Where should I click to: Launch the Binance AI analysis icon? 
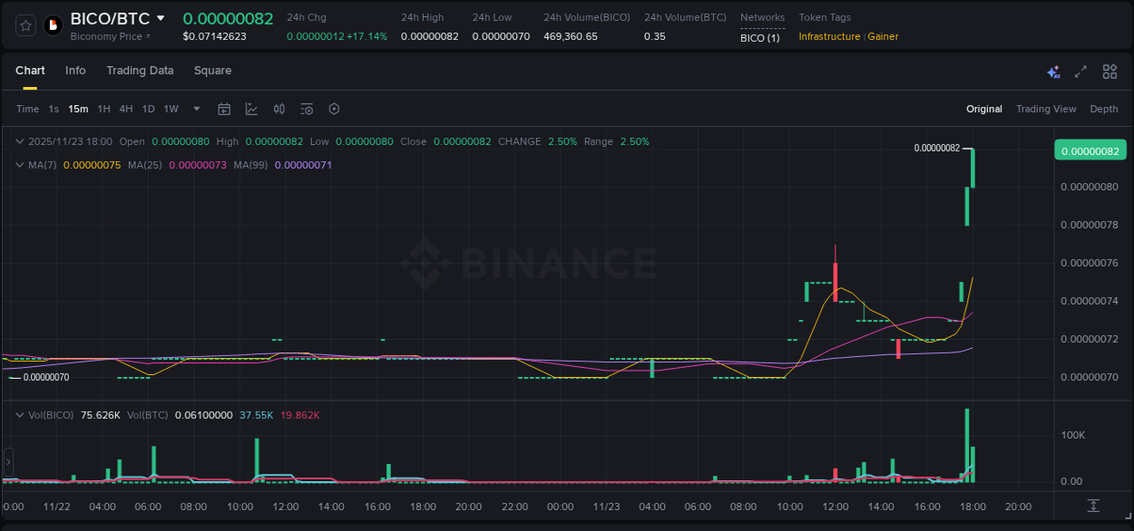coord(1052,71)
